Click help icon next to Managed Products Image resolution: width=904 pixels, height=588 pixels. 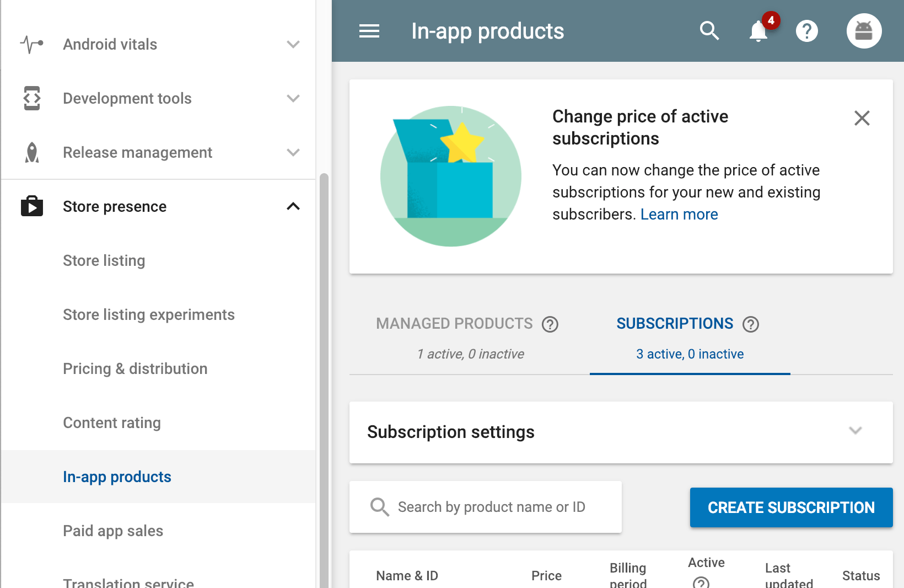pos(550,324)
